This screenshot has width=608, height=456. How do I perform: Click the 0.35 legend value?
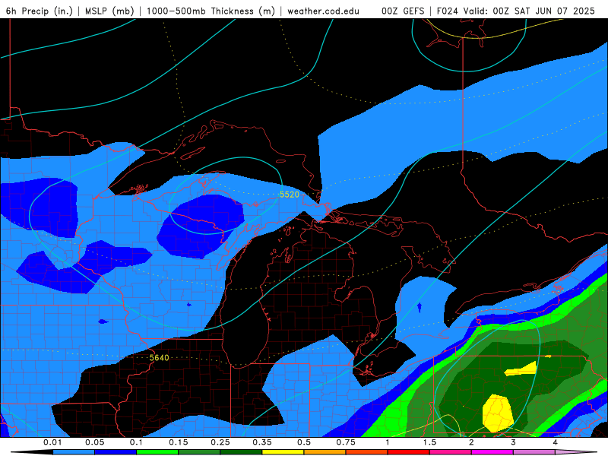pyautogui.click(x=262, y=442)
